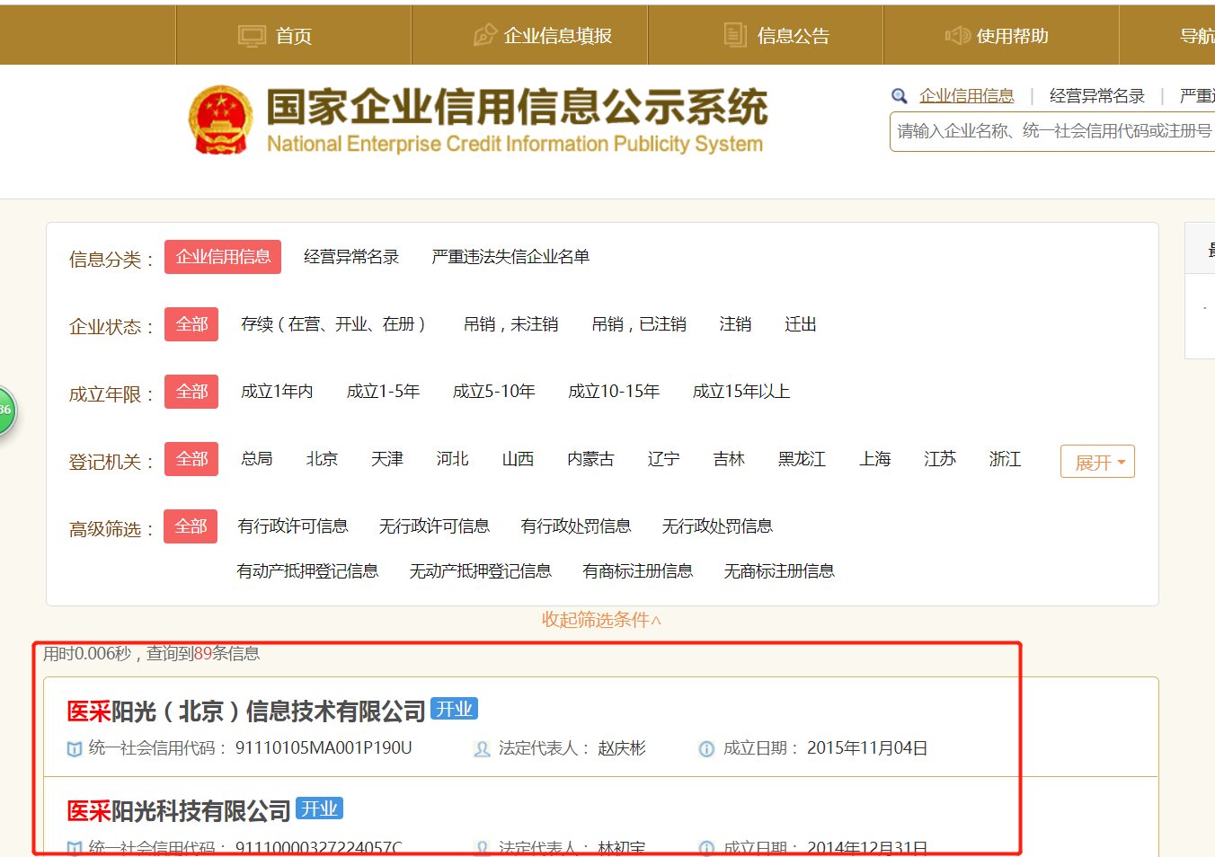This screenshot has width=1215, height=857.
Task: Click the speaker icon beside 使用帮助
Action: point(957,36)
